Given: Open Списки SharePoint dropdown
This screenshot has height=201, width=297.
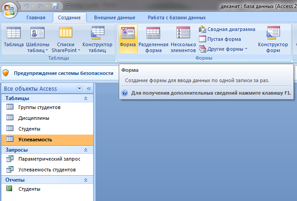Looking at the screenshot, I should (66, 39).
